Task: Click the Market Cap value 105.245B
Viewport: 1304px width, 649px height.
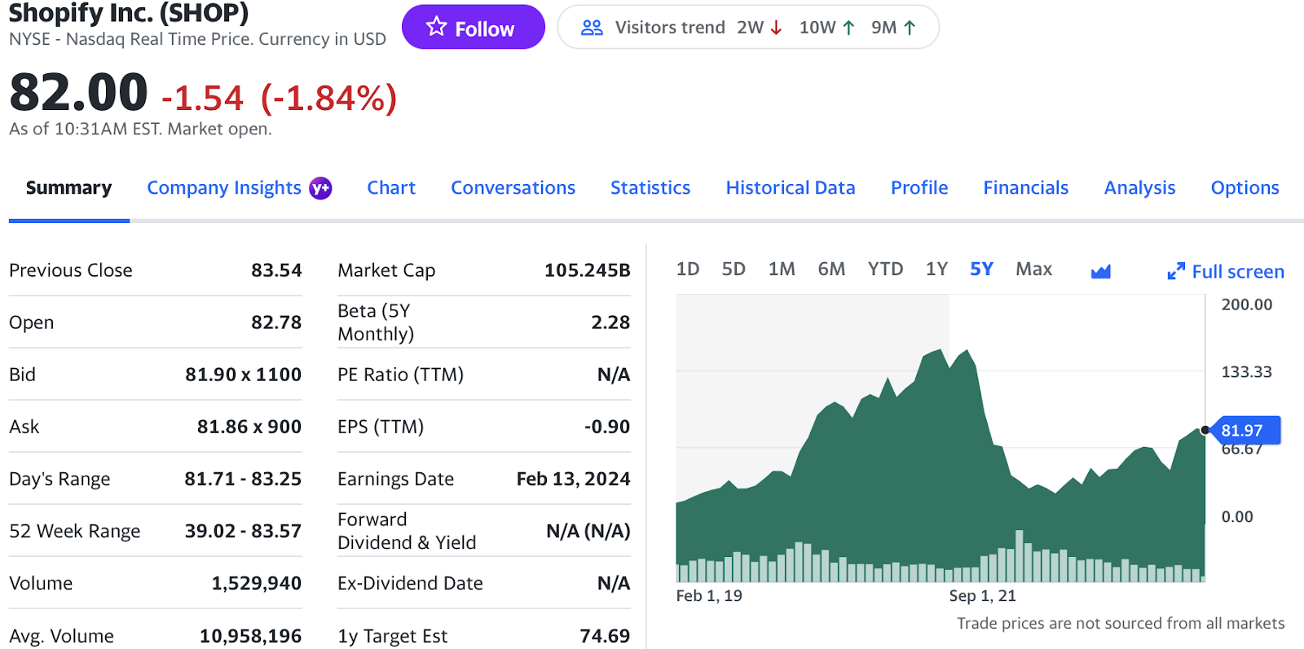Action: (587, 270)
